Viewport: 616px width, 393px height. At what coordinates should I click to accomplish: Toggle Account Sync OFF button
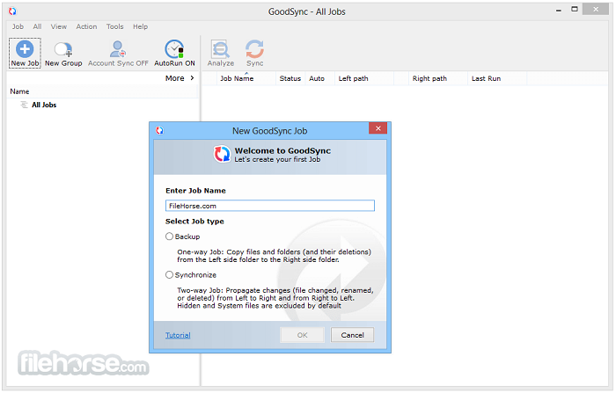[118, 54]
